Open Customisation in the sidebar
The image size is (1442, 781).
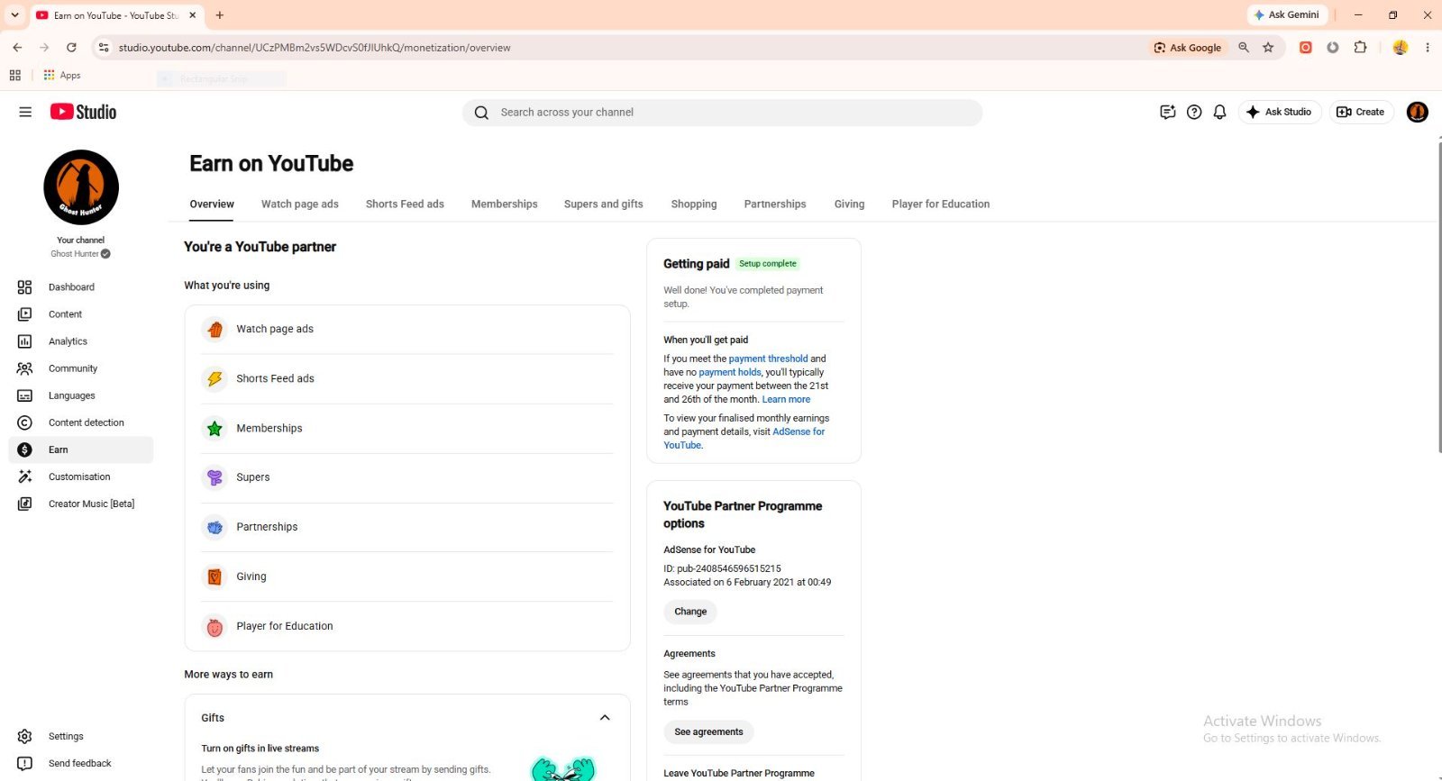79,477
